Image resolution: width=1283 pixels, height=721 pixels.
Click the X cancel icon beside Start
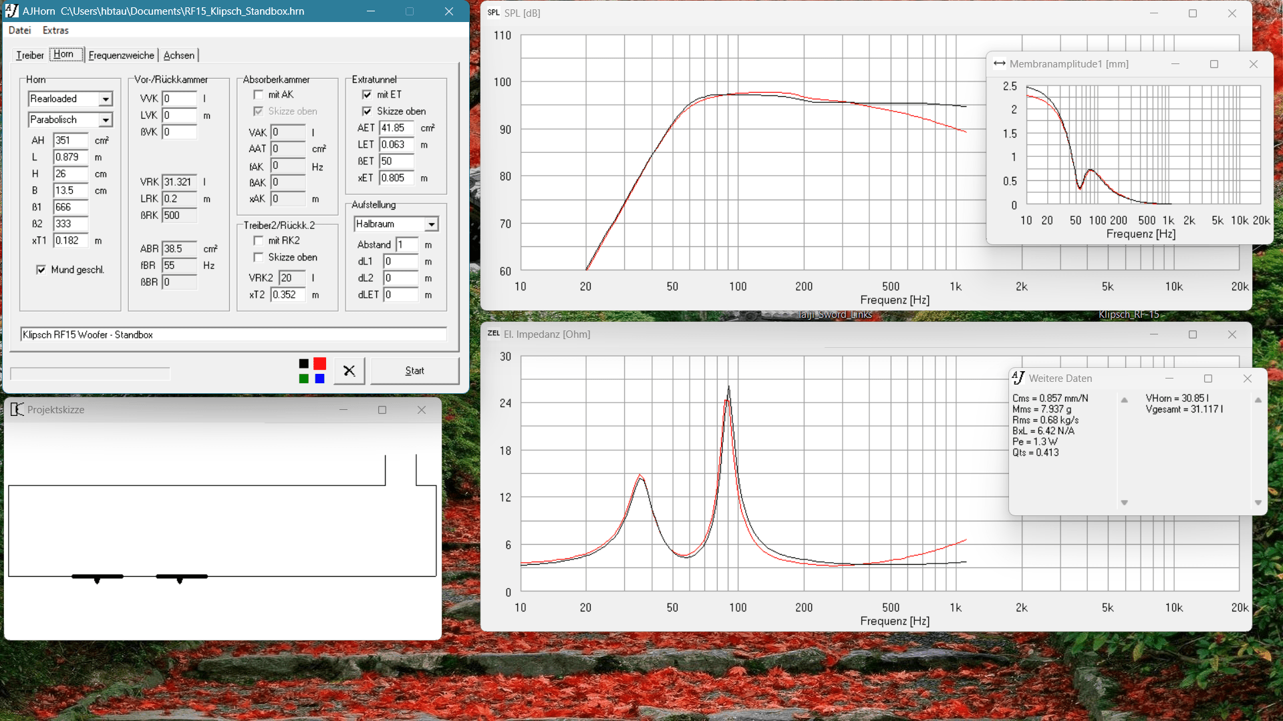(349, 371)
